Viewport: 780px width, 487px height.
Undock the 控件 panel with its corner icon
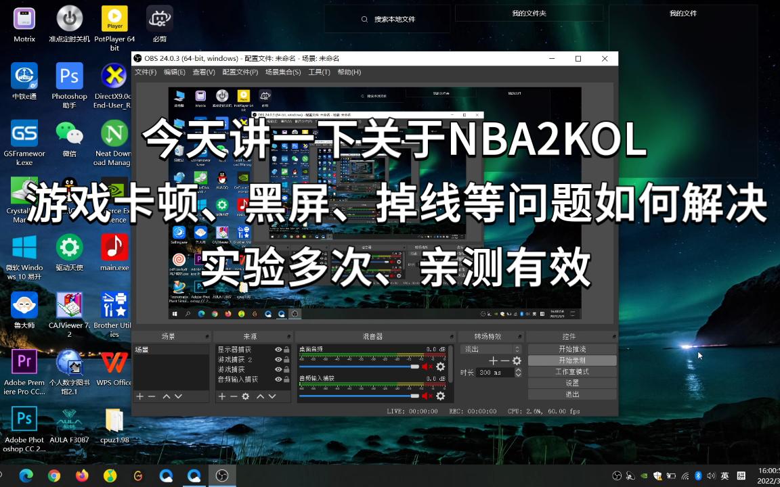[614, 337]
